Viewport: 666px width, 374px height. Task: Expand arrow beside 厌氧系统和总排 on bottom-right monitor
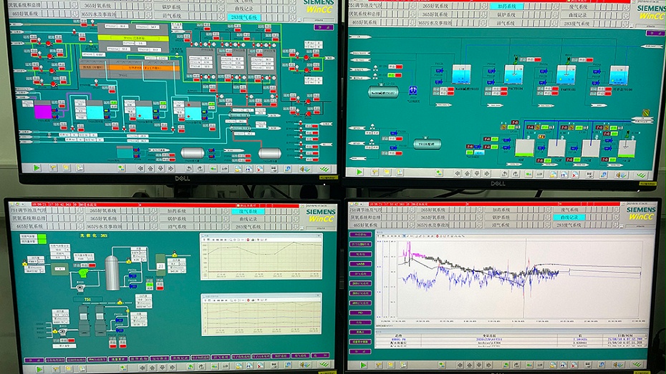(411, 217)
